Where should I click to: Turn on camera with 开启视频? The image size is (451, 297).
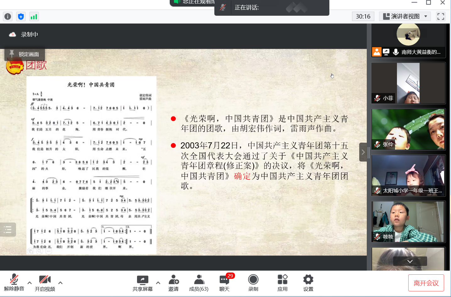(x=45, y=283)
